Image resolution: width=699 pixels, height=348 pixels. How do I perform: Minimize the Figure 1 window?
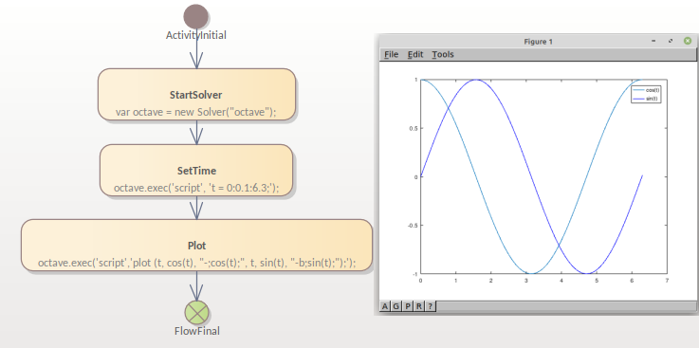[653, 41]
